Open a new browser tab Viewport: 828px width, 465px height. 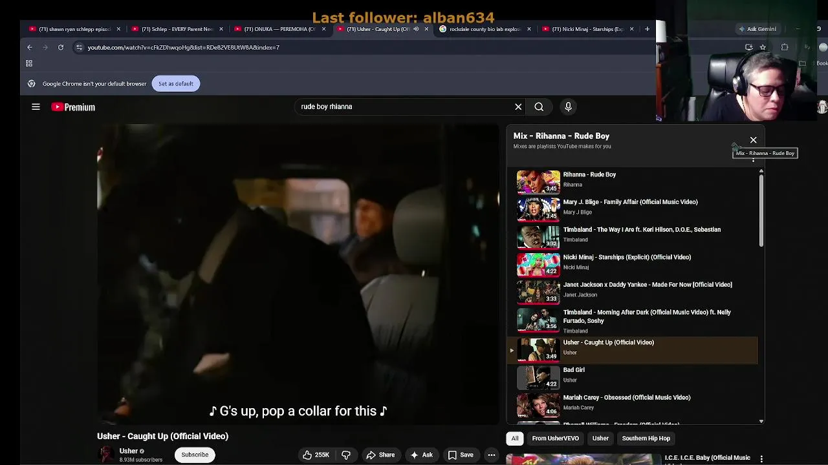pyautogui.click(x=647, y=29)
